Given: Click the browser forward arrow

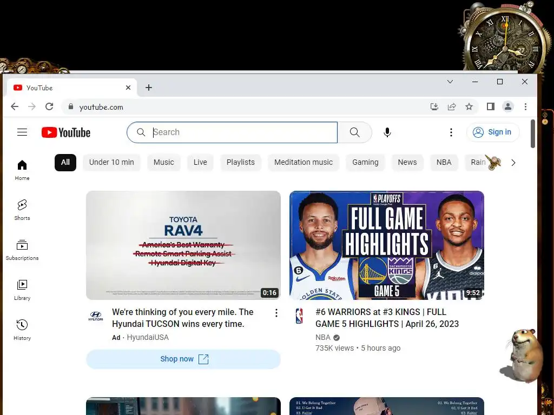Looking at the screenshot, I should 32,106.
